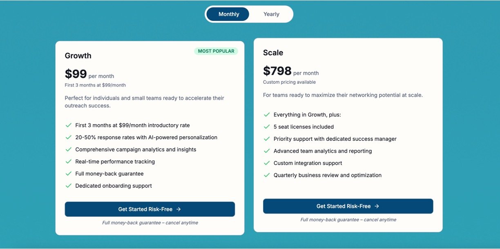Click the $798 per month price
Image resolution: width=500 pixels, height=249 pixels.
pyautogui.click(x=277, y=71)
